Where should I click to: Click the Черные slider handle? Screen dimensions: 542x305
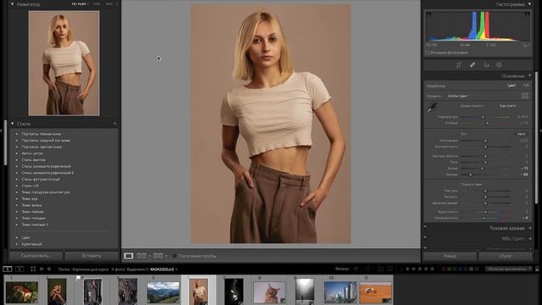click(470, 175)
